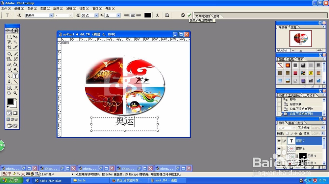Open the 滤镜 menu
329x184 pixels.
tap(71, 9)
